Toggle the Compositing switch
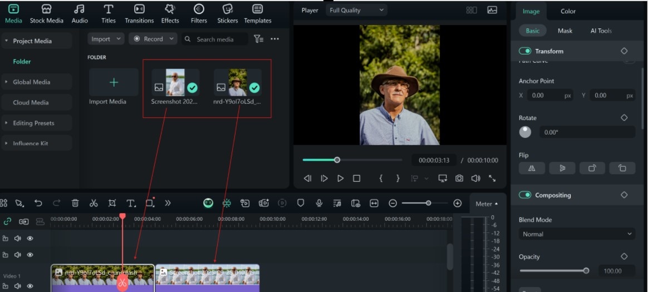648x292 pixels. pyautogui.click(x=526, y=195)
